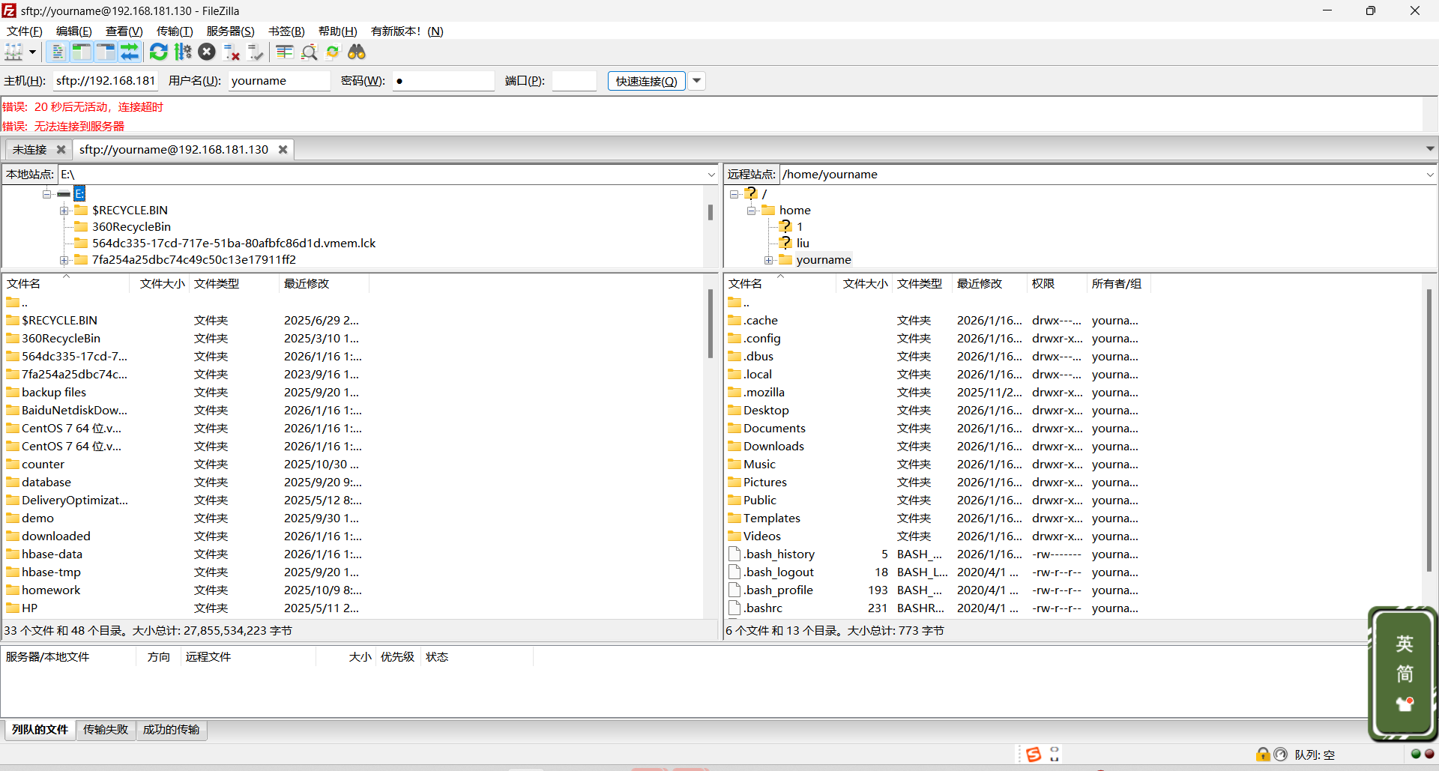Viewport: 1439px width, 771px height.
Task: Switch to the 成功的传输 tab
Action: point(172,730)
